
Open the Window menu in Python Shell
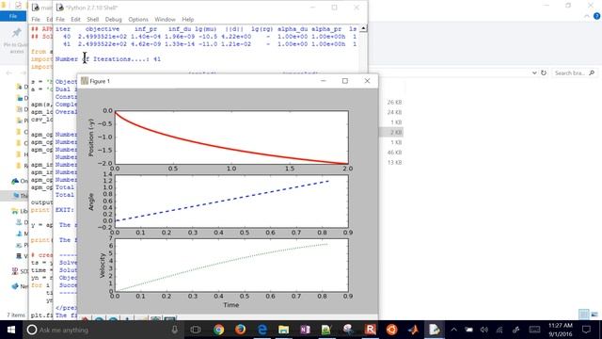(x=166, y=19)
